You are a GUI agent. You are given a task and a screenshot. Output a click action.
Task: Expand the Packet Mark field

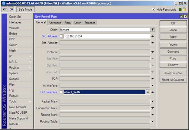click(152, 101)
